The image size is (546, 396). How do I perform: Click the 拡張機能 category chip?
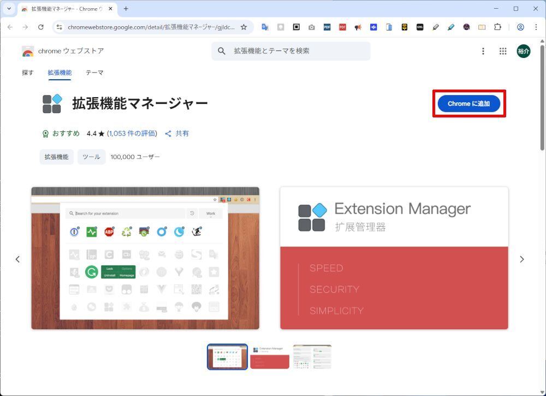(x=56, y=157)
